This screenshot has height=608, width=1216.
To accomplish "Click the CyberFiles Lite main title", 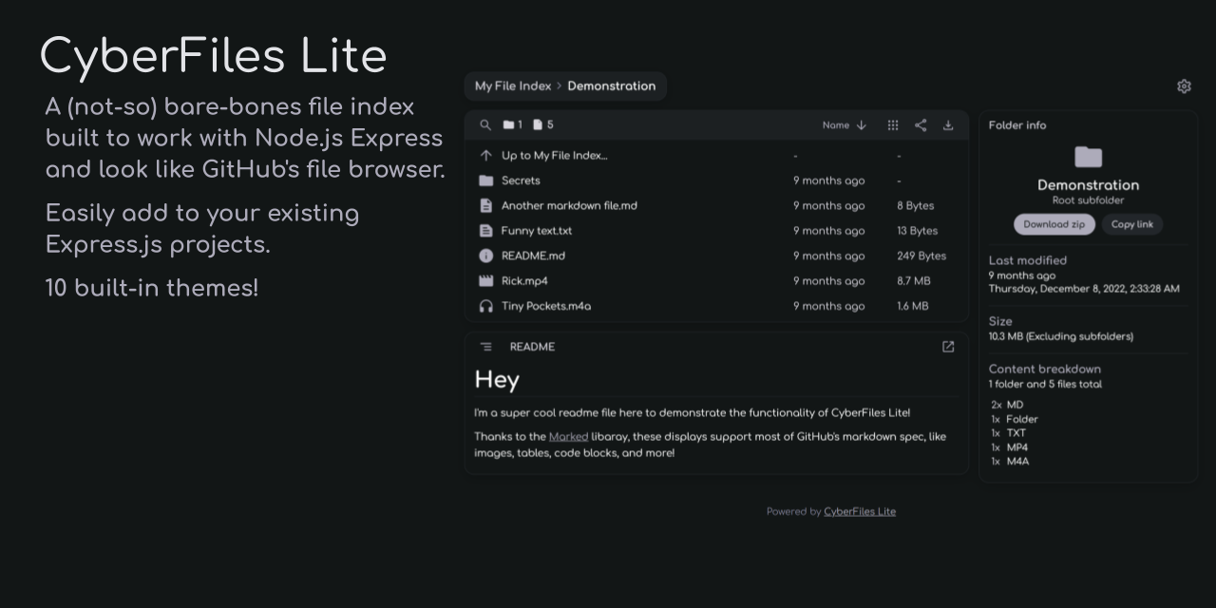I will 214,55.
